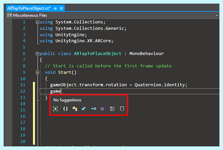Open the Miscellaneous Files project dropdown

tap(113, 15)
